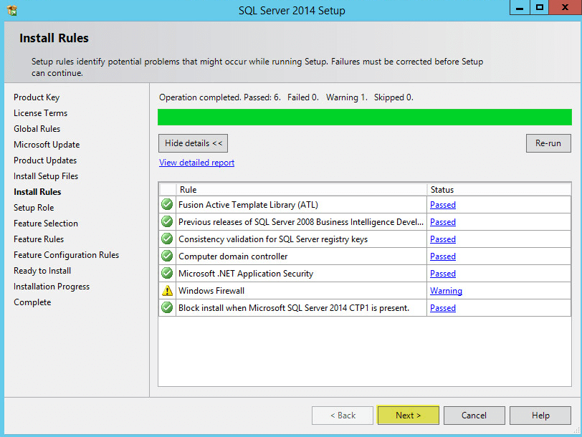
Task: Click Next to continue setup
Action: pos(408,415)
